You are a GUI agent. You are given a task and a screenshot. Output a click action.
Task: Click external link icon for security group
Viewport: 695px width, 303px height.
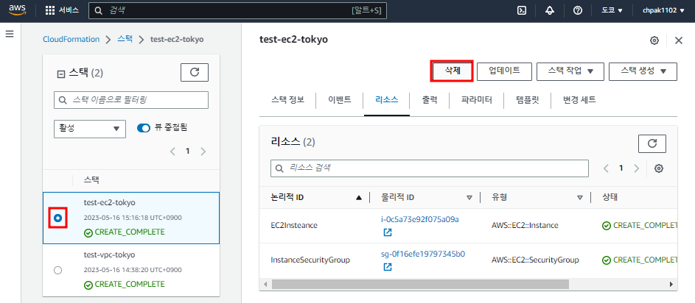tap(388, 267)
